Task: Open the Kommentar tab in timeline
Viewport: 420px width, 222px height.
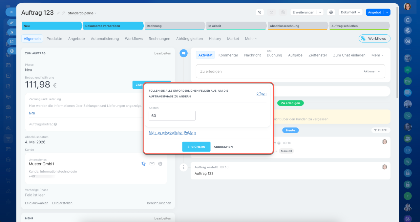Action: click(228, 55)
